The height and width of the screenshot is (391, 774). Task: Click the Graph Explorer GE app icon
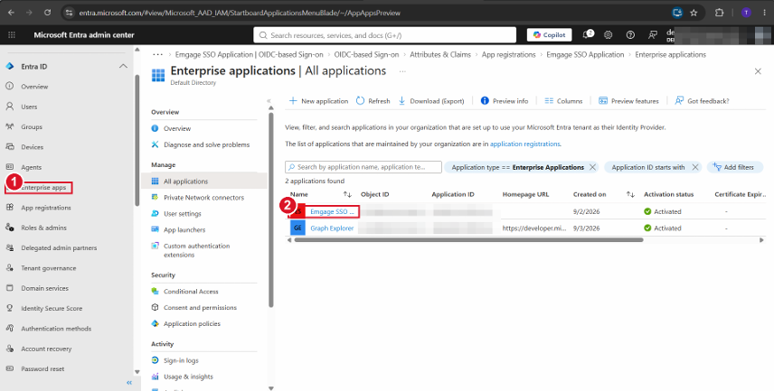click(297, 228)
